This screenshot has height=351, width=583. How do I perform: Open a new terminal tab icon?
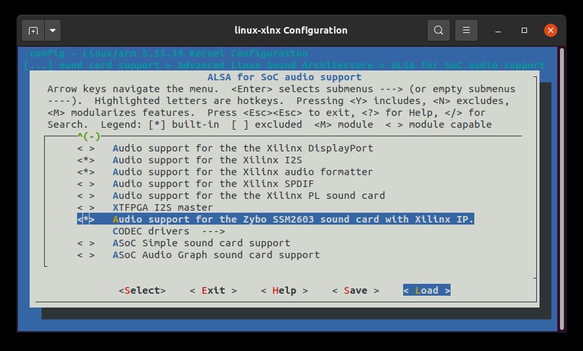click(x=33, y=30)
